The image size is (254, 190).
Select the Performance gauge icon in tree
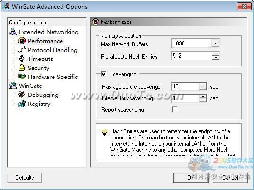click(22, 41)
